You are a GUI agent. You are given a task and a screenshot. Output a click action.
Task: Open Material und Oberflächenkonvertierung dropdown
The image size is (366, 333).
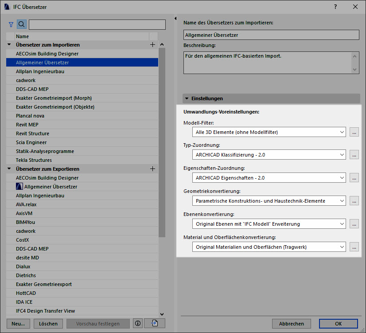click(x=269, y=247)
